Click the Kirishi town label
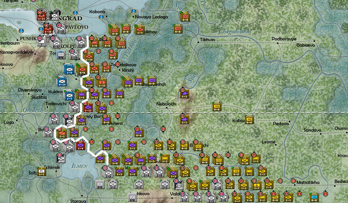Viewport: 348px width, 203px height. coord(128,70)
